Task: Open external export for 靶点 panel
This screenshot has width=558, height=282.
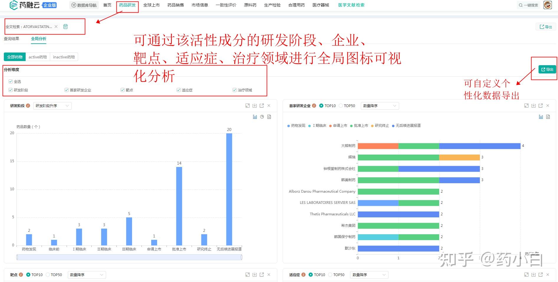Action: tap(261, 275)
